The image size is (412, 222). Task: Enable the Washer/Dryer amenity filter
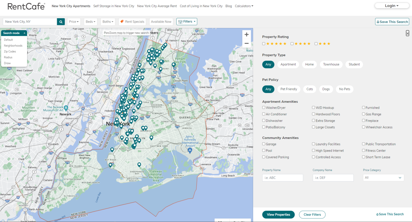[x=264, y=107]
